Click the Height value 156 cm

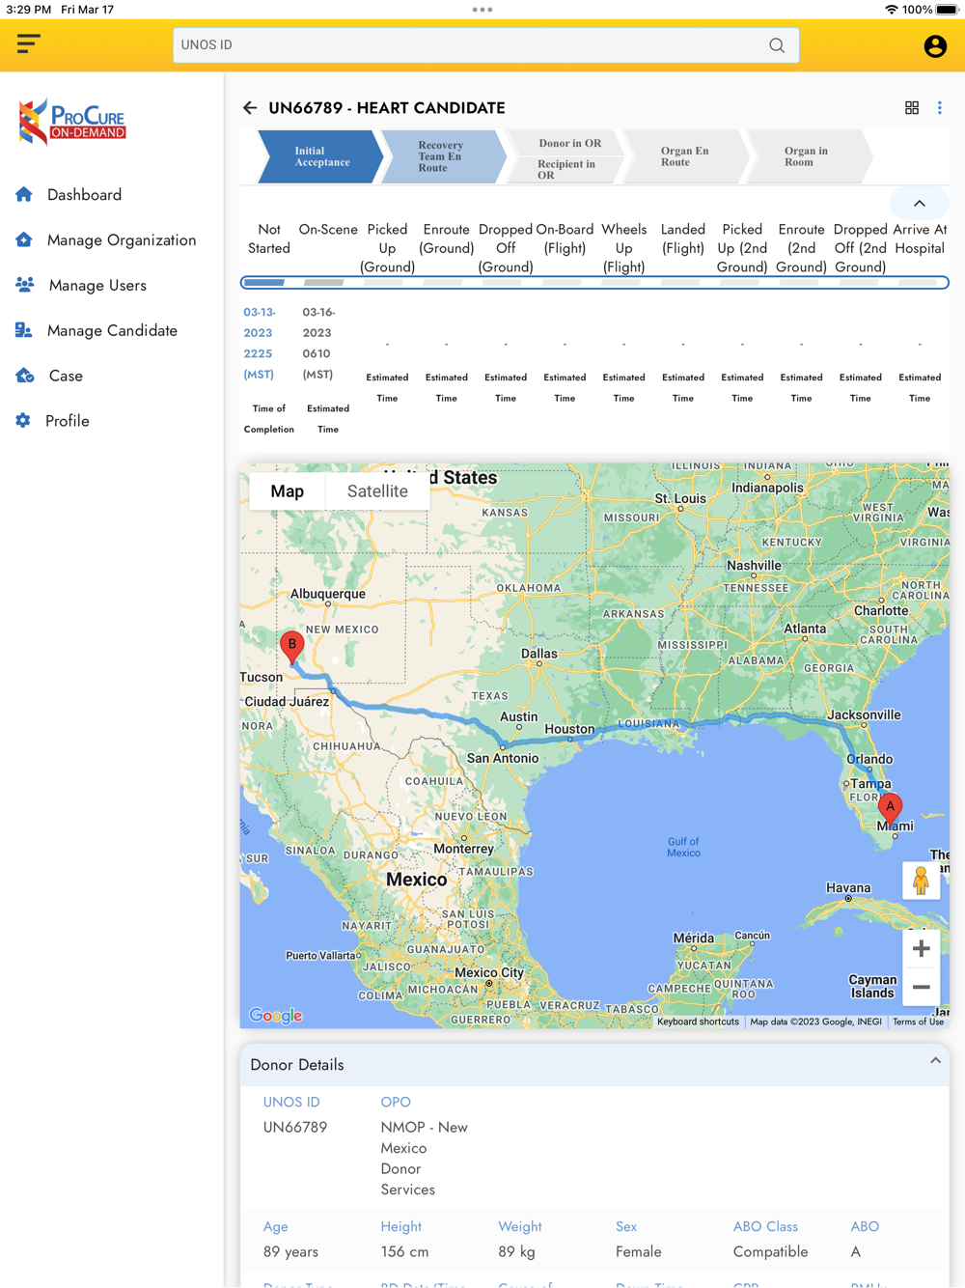(x=404, y=1251)
